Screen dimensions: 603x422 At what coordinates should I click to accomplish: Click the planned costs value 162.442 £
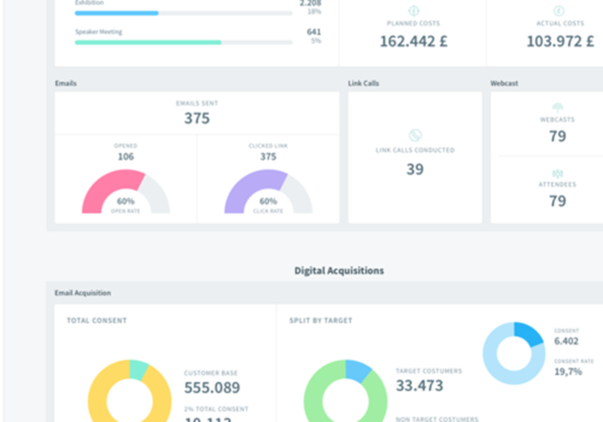pyautogui.click(x=414, y=41)
